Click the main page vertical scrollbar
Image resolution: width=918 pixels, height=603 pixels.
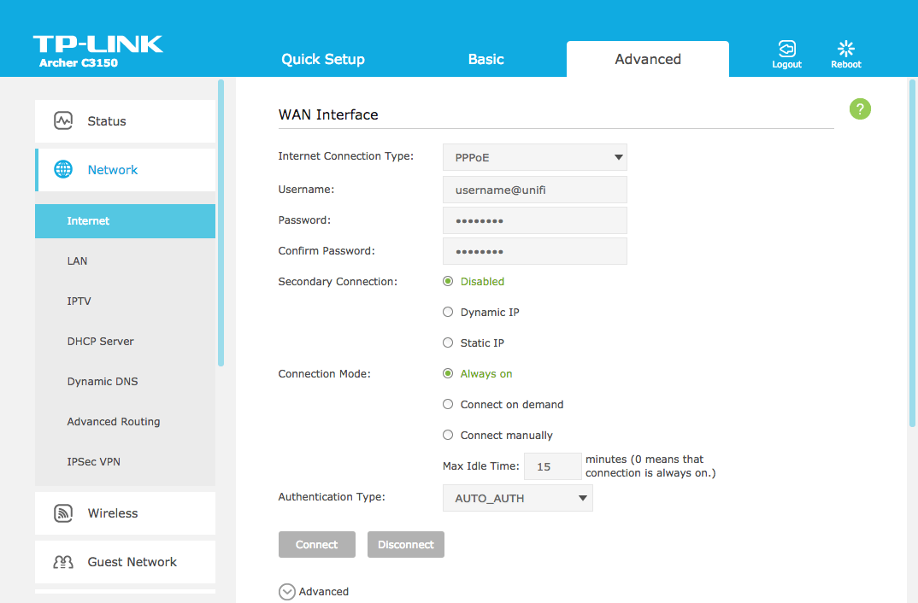click(912, 256)
